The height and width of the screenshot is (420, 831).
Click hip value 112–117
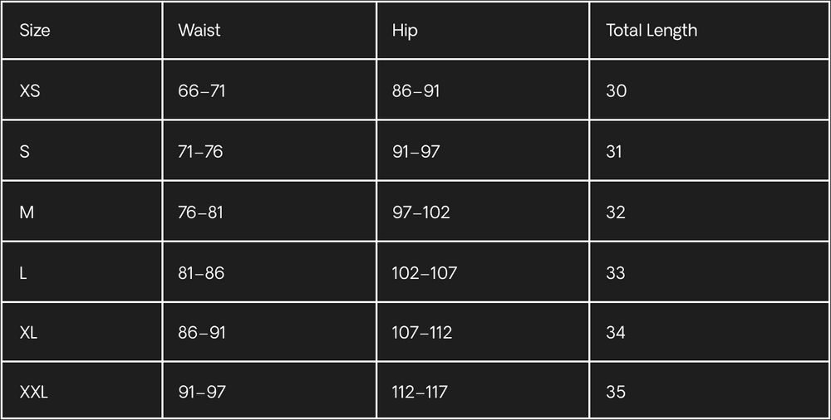point(420,392)
